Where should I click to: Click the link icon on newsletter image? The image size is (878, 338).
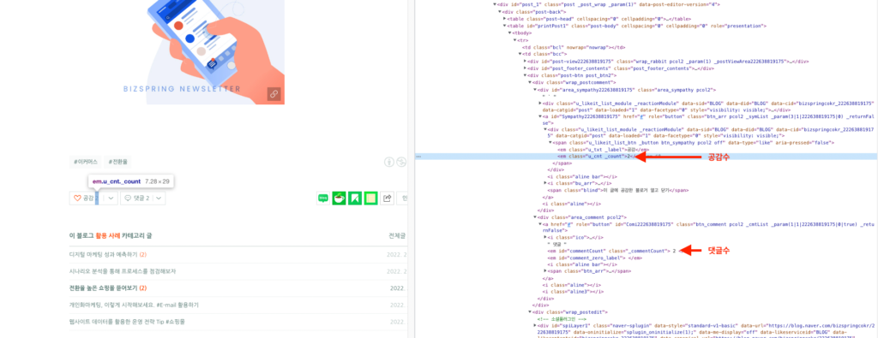(x=274, y=94)
